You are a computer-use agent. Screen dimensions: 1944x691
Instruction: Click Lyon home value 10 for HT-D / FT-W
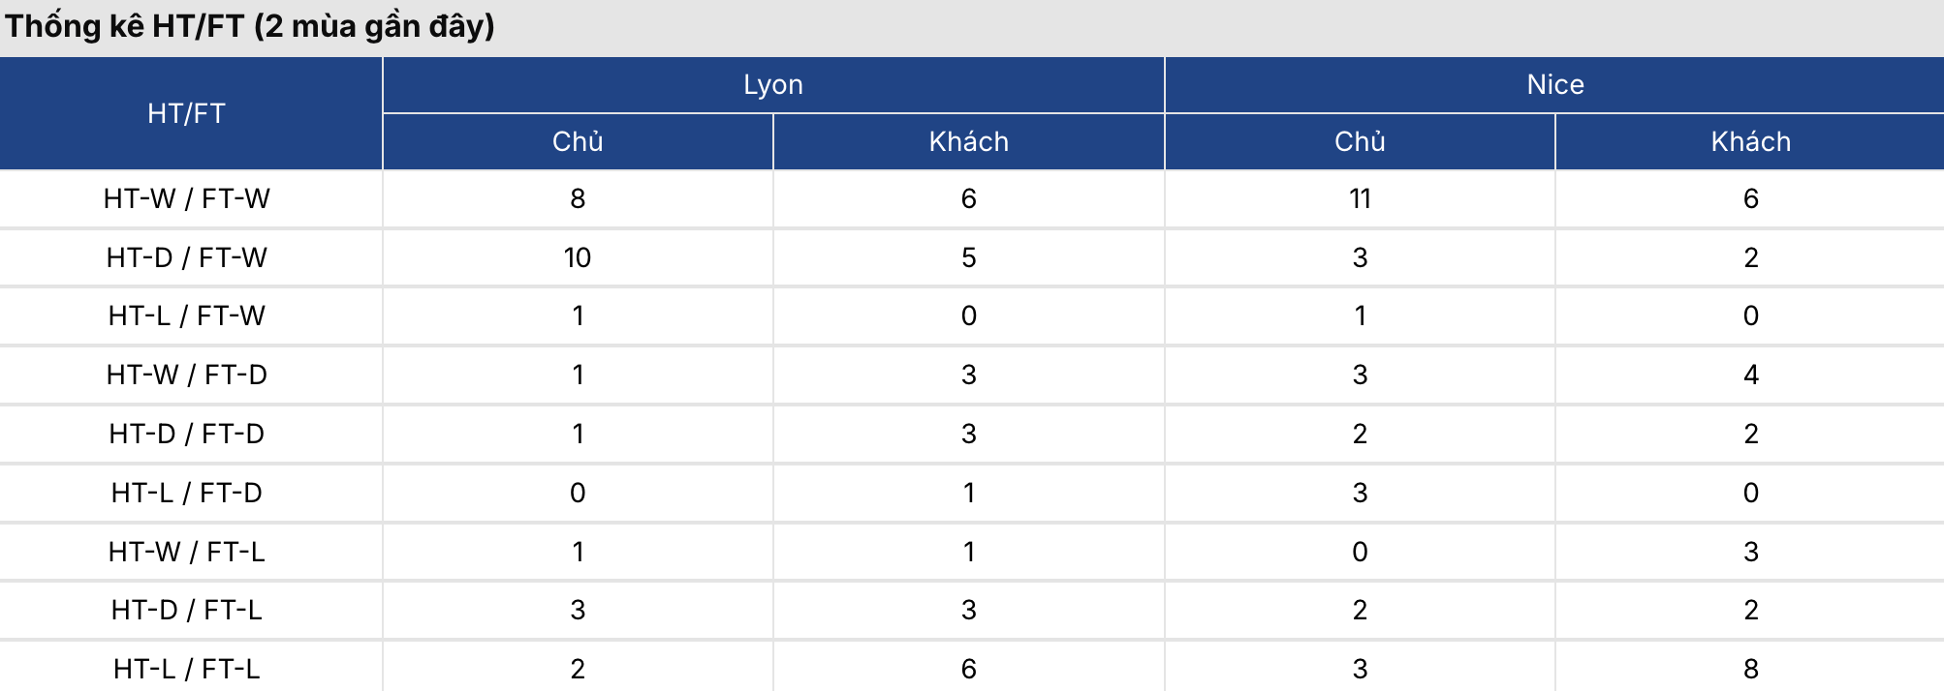click(578, 257)
